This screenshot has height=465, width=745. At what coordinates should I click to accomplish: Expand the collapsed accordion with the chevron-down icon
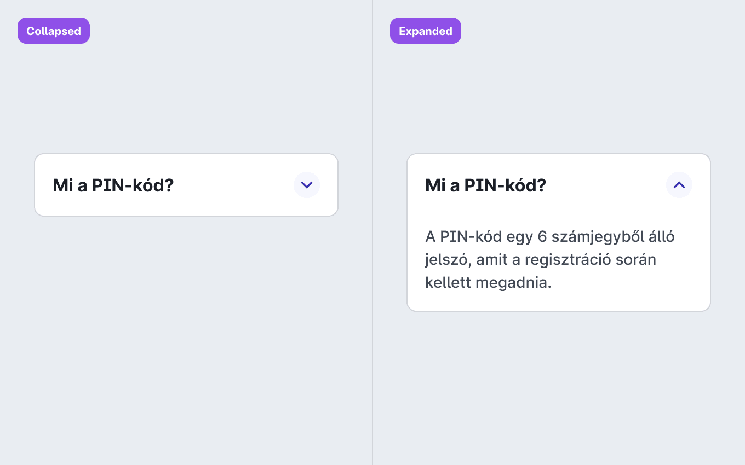[307, 185]
